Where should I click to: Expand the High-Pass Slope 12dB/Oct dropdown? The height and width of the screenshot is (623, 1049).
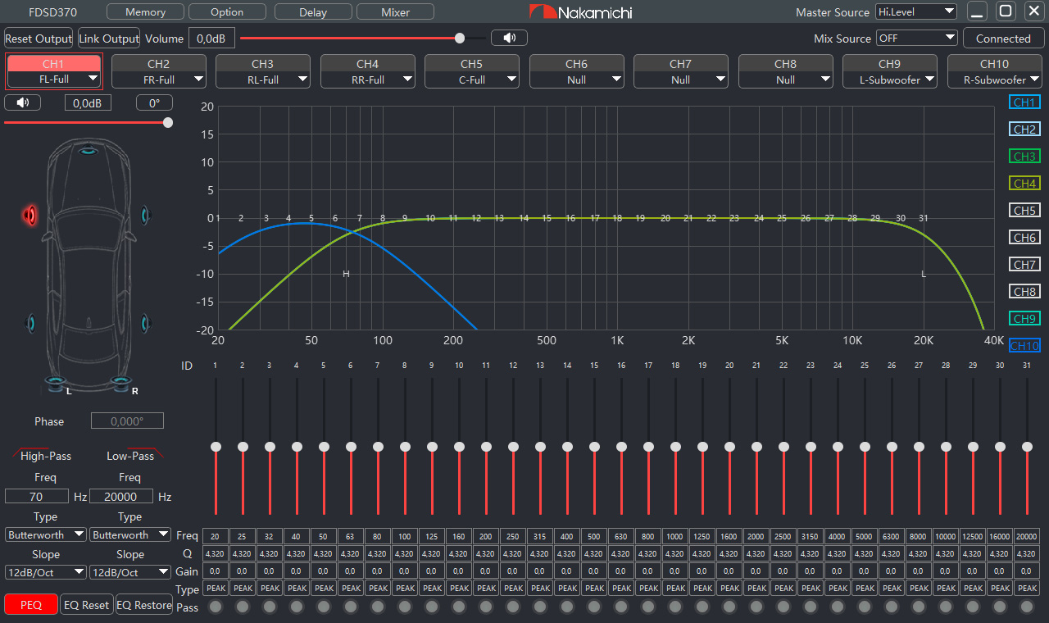[x=46, y=572]
